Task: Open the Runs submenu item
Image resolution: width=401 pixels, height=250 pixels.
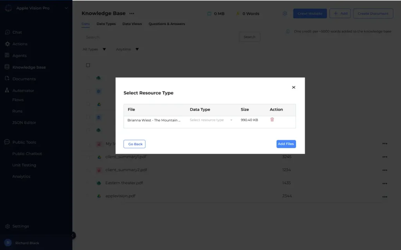Action: click(17, 111)
